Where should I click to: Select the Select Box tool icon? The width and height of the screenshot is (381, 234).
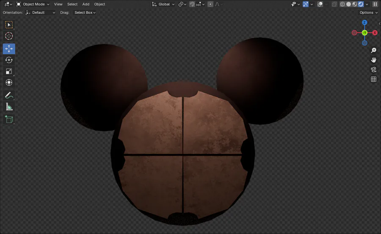pos(9,25)
